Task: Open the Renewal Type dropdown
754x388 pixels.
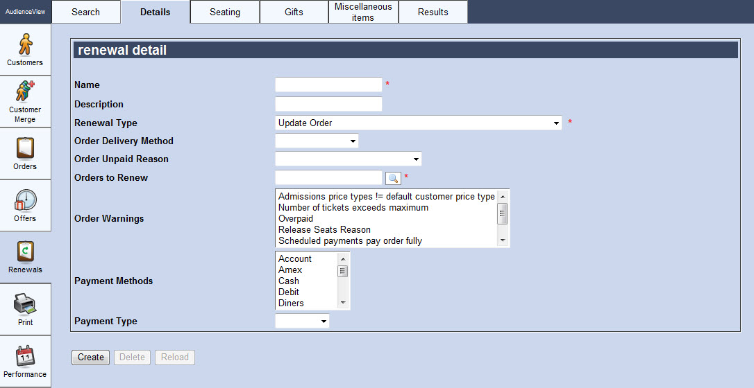Action: (x=419, y=123)
